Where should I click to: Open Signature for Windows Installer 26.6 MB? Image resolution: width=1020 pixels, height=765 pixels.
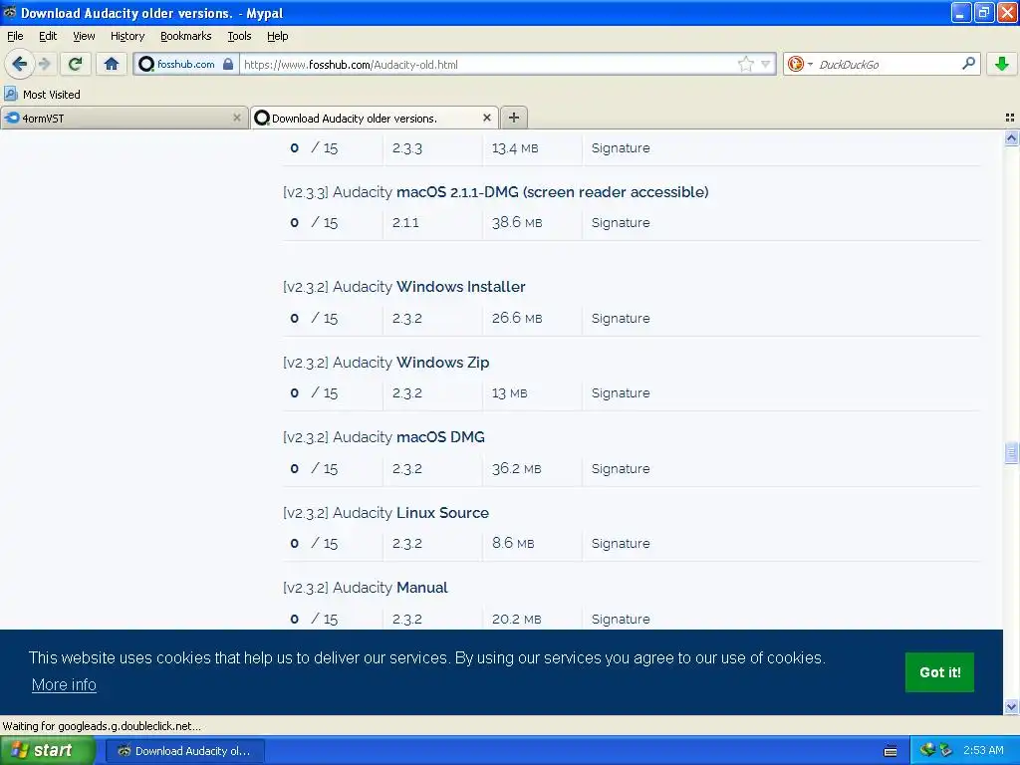pyautogui.click(x=621, y=318)
